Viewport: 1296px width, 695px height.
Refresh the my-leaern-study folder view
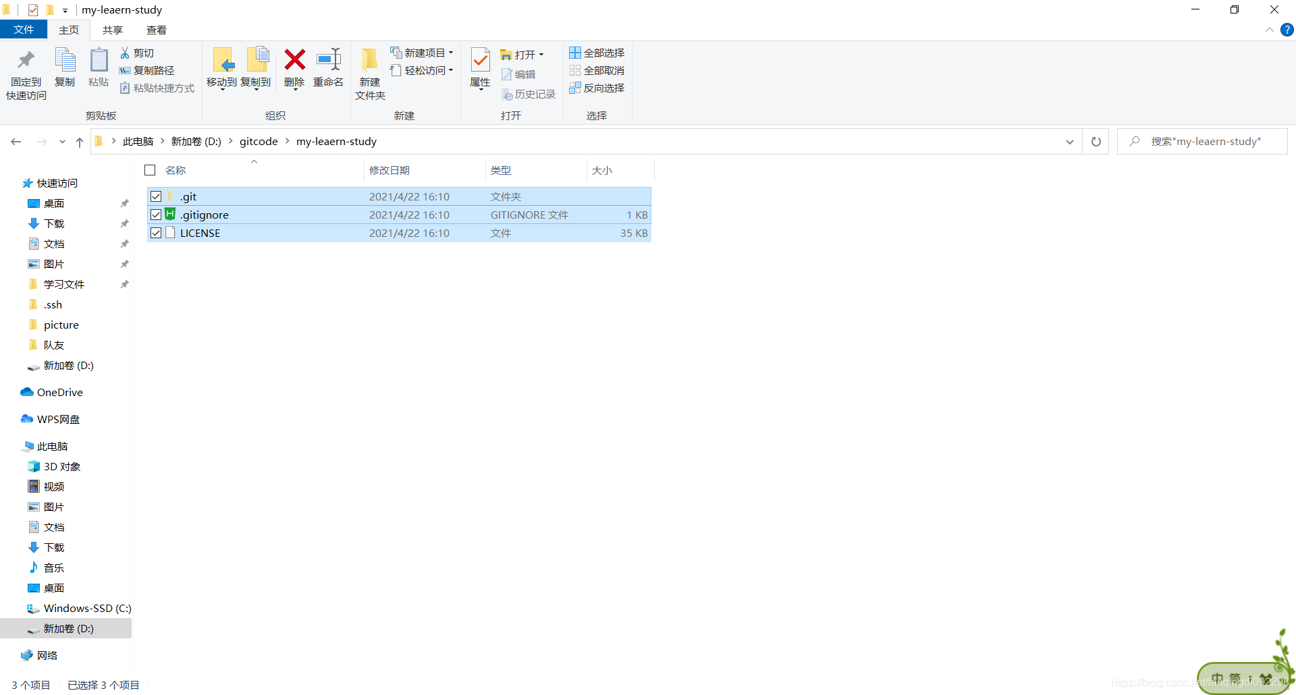(x=1096, y=142)
